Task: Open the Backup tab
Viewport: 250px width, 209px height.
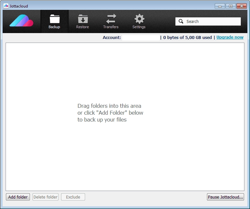Action: pos(54,21)
